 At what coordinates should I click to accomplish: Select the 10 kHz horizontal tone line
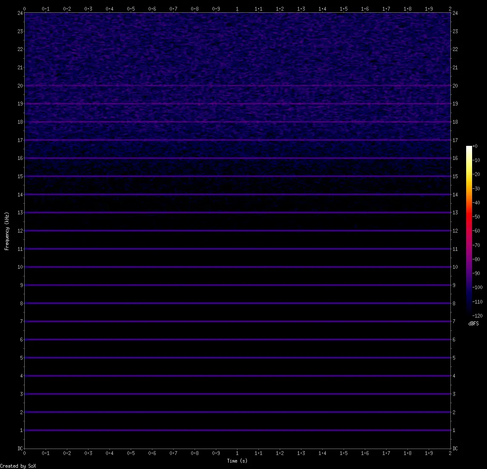click(237, 267)
